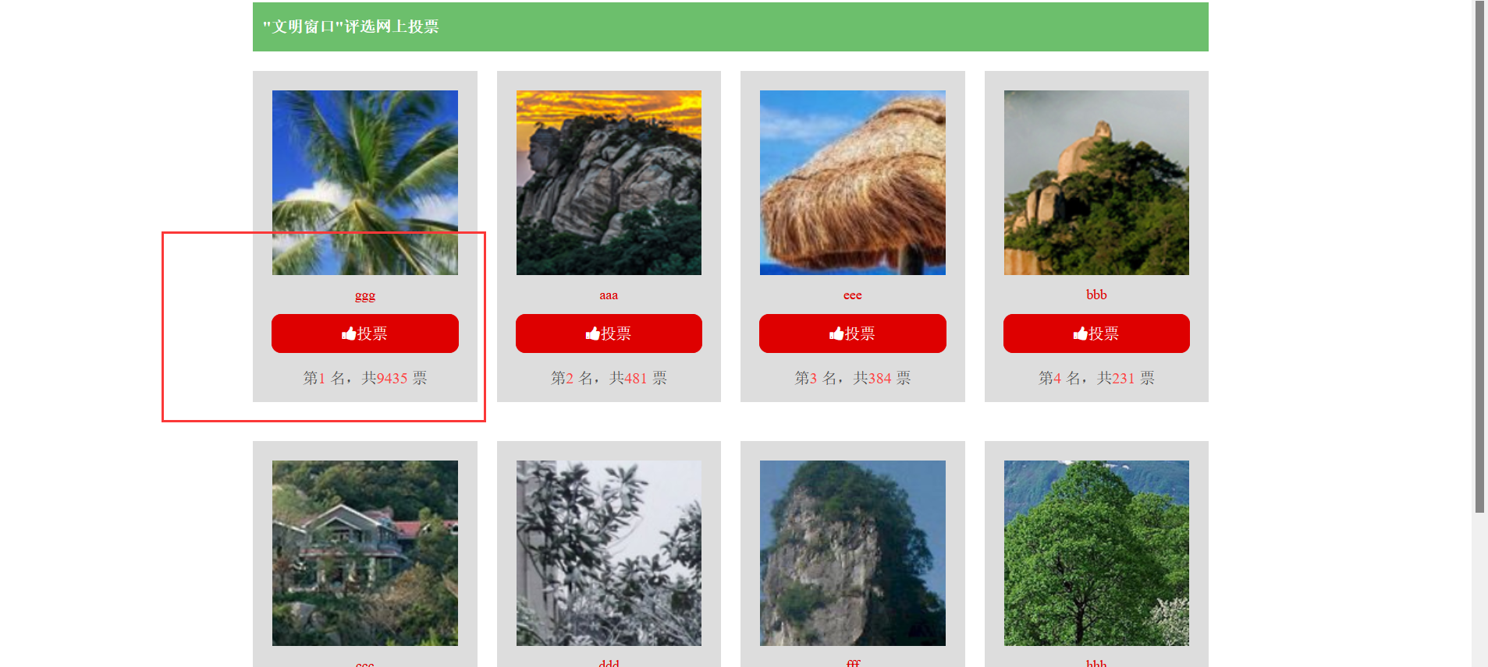
Task: Open the hillside house photo
Action: coord(365,553)
